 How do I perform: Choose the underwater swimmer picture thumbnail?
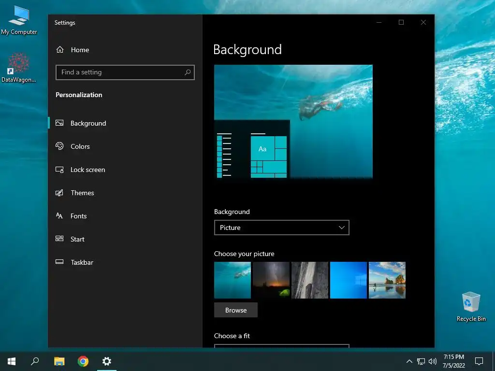point(233,280)
